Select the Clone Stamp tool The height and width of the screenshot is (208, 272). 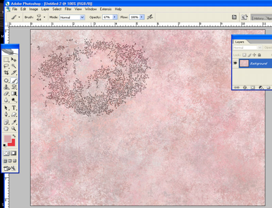pyautogui.click(x=6, y=87)
